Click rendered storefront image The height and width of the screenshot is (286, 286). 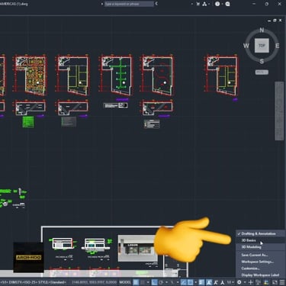[137, 249]
